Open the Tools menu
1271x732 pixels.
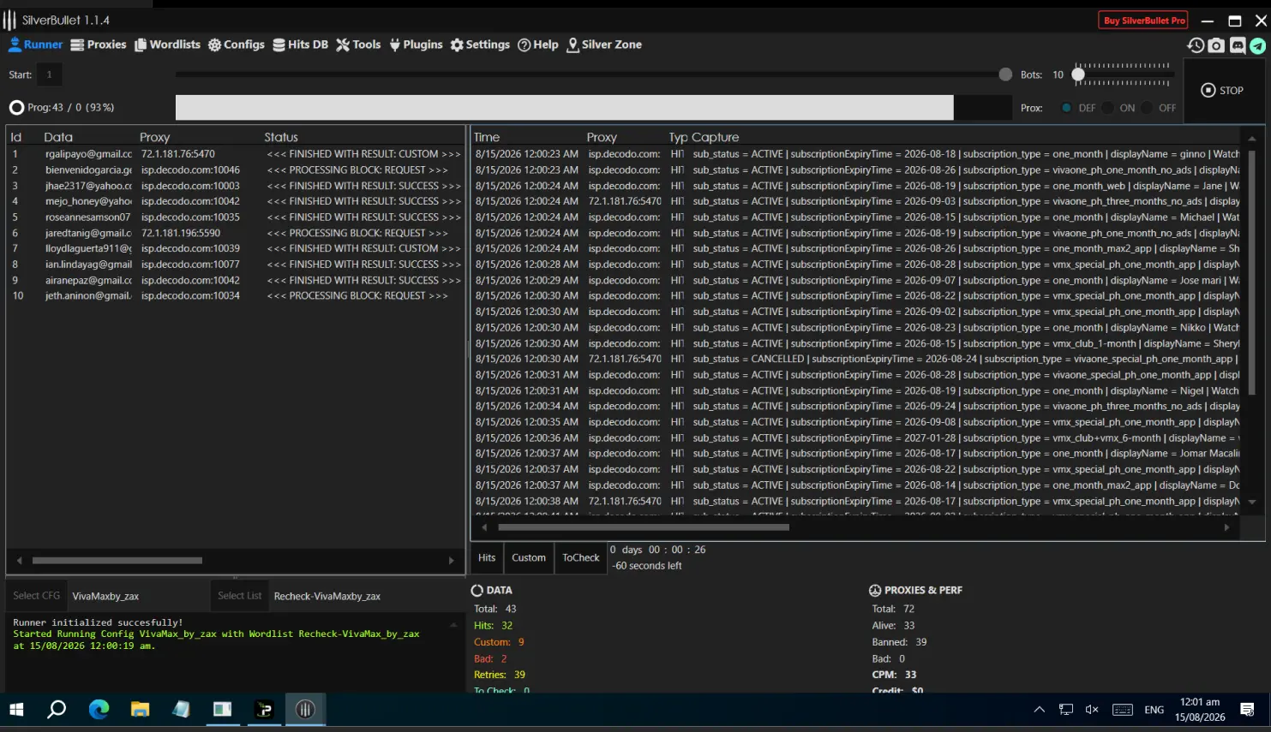point(358,45)
